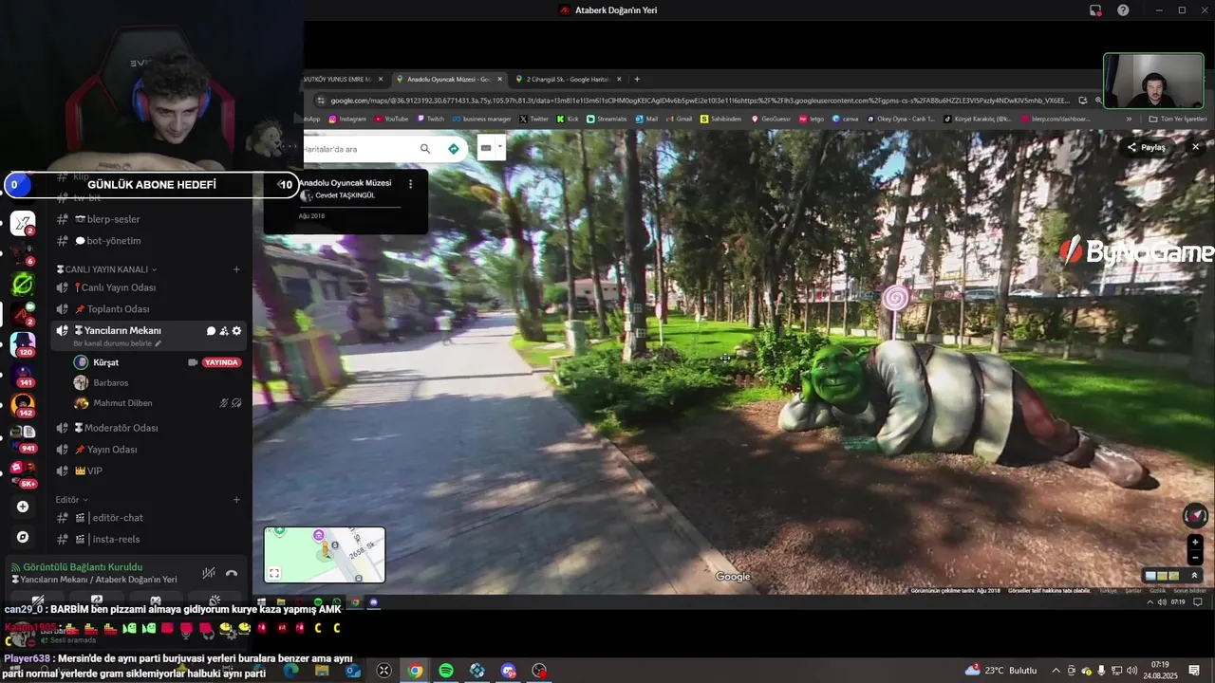1215x683 pixels.
Task: Invite people to Yancıların Mekanı channel
Action: click(x=224, y=331)
